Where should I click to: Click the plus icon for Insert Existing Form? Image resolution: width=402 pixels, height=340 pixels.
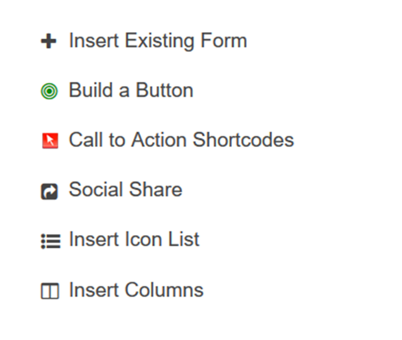coord(49,41)
